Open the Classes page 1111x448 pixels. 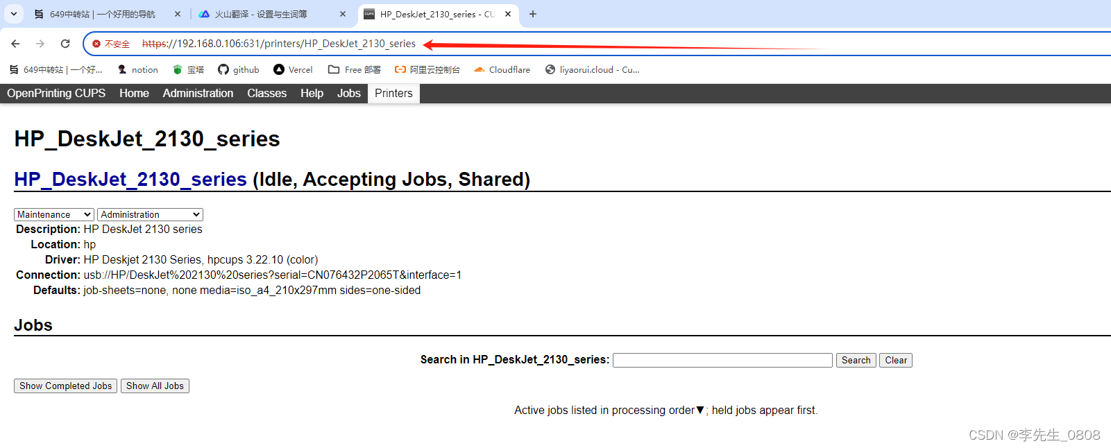[x=266, y=93]
